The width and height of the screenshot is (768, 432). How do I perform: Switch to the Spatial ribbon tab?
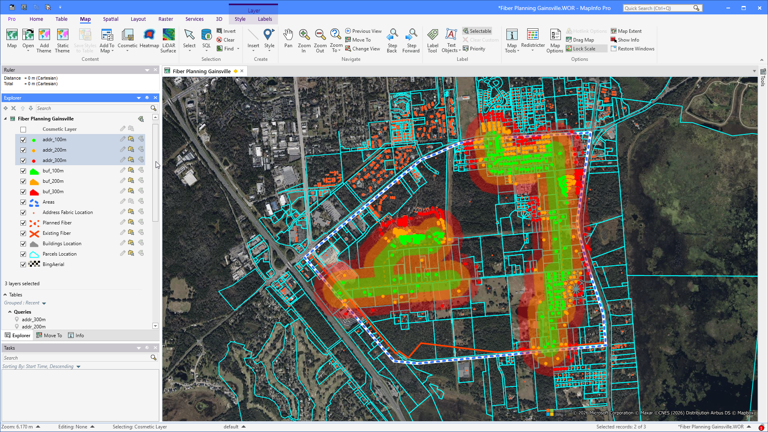(x=110, y=19)
